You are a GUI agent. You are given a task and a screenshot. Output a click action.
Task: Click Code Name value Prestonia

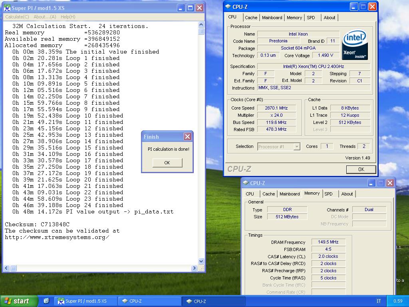point(278,41)
